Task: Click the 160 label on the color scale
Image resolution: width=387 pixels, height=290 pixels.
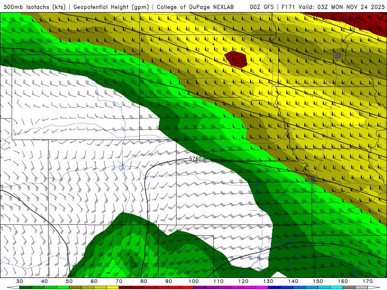Action: pyautogui.click(x=343, y=281)
